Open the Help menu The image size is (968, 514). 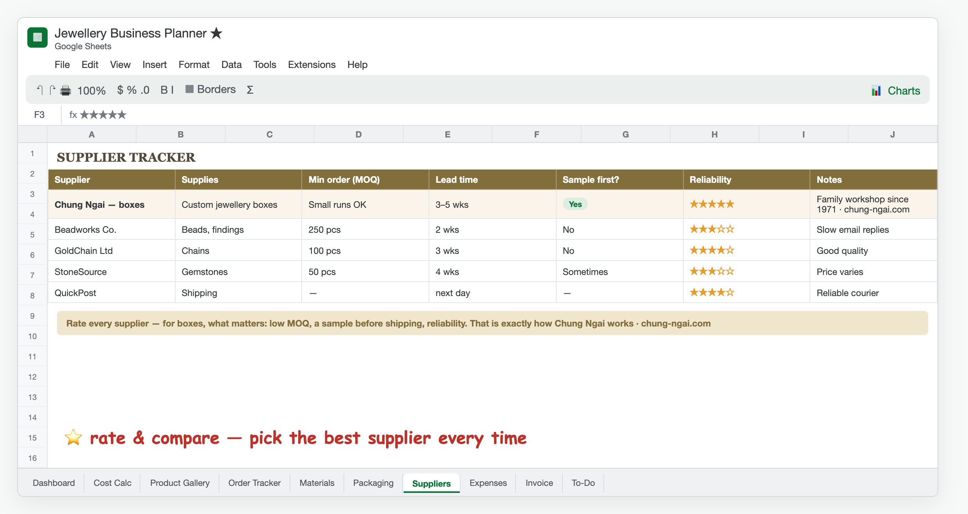(x=358, y=64)
